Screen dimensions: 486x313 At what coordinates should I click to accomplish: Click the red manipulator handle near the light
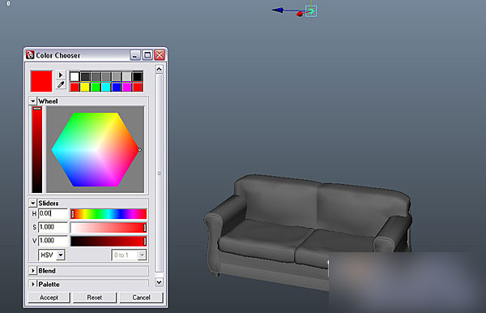click(x=300, y=14)
